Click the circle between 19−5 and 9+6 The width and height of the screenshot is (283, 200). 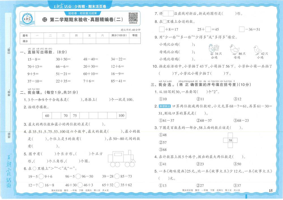point(41,176)
